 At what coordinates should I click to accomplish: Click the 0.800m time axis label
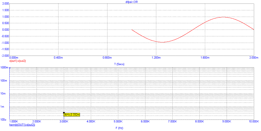pos(107,58)
